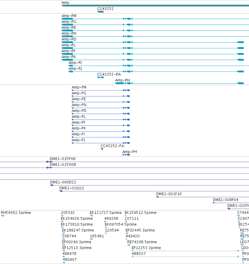
Task: Select the Antp-RM transcript label
Action: [69, 16]
